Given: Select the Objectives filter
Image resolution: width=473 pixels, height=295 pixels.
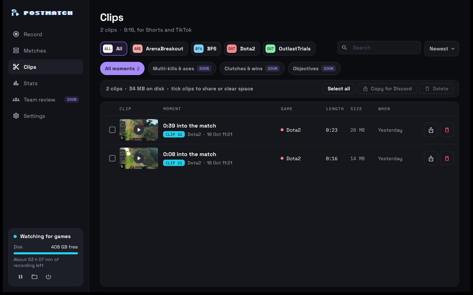Looking at the screenshot, I should tap(314, 68).
